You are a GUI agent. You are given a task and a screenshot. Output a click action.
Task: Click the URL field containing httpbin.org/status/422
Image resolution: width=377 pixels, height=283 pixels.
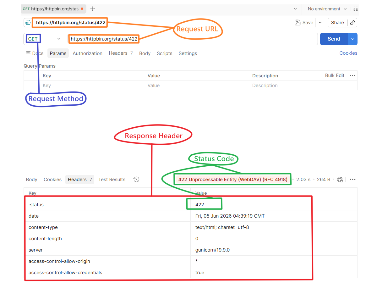(192, 39)
